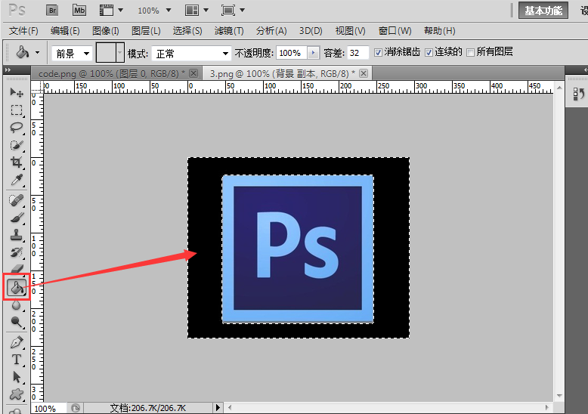The image size is (588, 414).
Task: Select the Move tool
Action: 16,92
